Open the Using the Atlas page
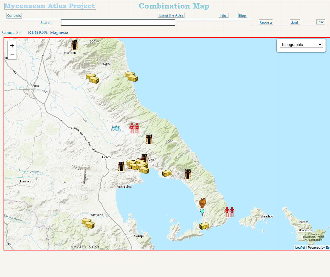The width and height of the screenshot is (330, 277). [x=171, y=15]
